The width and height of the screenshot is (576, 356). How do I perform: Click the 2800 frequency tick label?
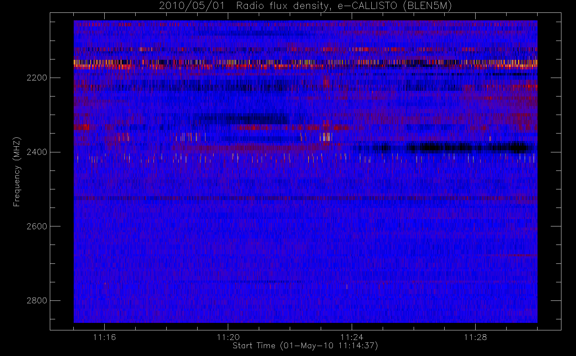[37, 301]
